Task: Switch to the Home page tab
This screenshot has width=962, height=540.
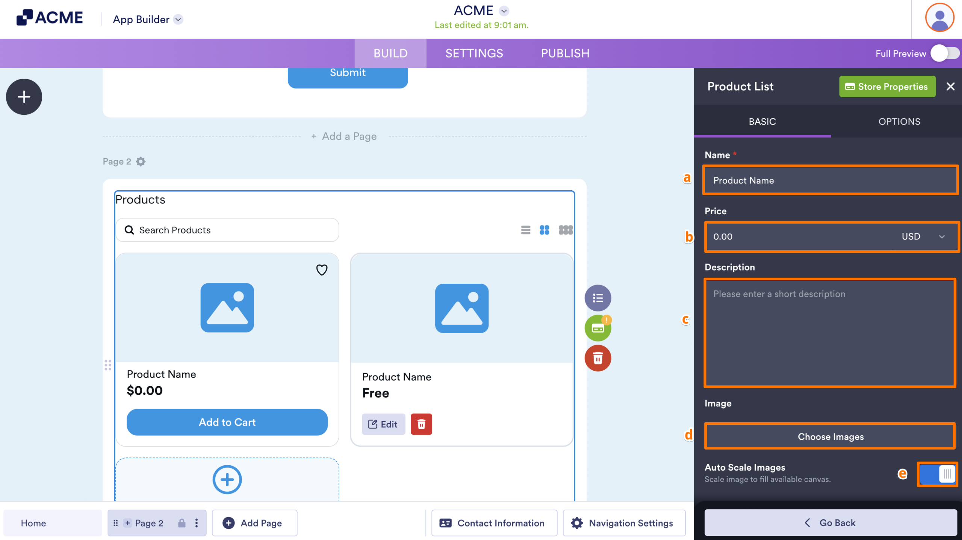Action: point(53,523)
